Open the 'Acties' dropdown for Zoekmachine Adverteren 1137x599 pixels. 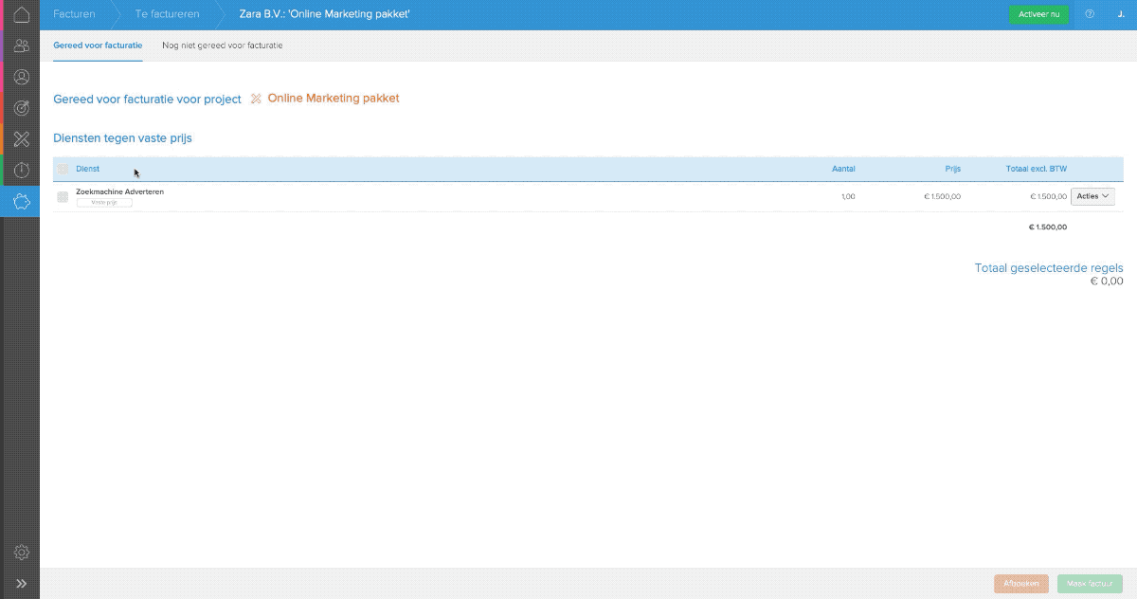[x=1092, y=196]
